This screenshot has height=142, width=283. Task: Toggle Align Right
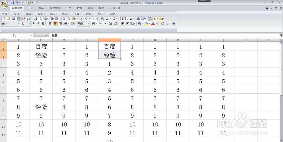[60, 24]
